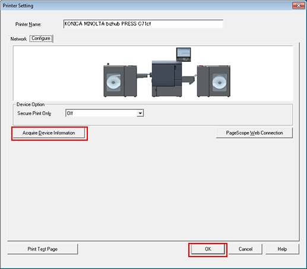The height and width of the screenshot is (269, 307).
Task: Open Help for printer settings
Action: 282,249
